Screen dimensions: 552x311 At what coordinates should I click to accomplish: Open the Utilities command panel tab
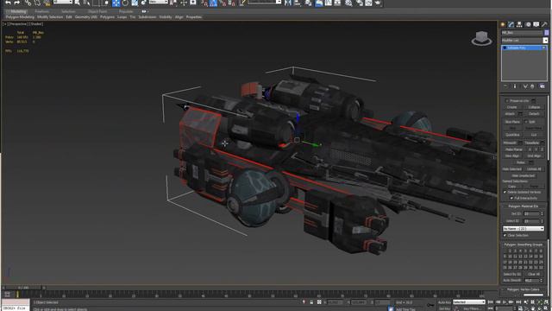click(x=544, y=24)
